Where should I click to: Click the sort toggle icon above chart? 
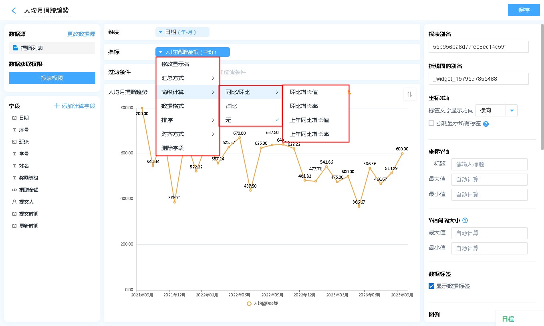[409, 94]
